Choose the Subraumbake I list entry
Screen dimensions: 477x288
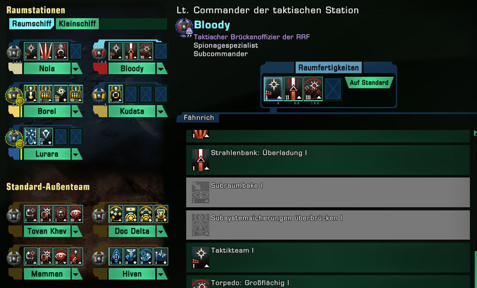(x=328, y=192)
